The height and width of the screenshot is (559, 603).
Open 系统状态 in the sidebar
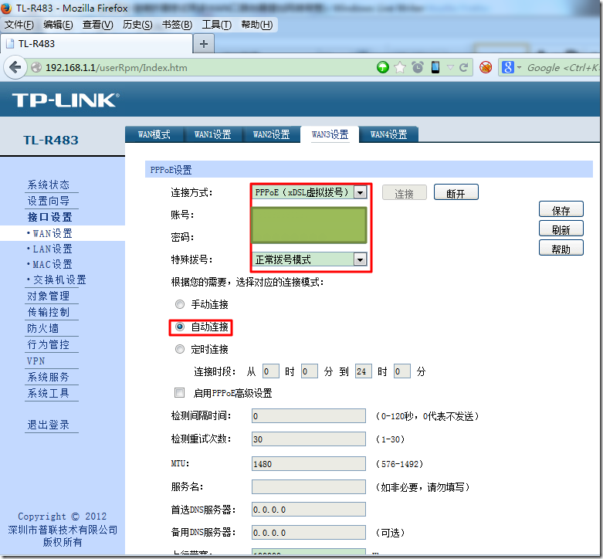point(49,185)
